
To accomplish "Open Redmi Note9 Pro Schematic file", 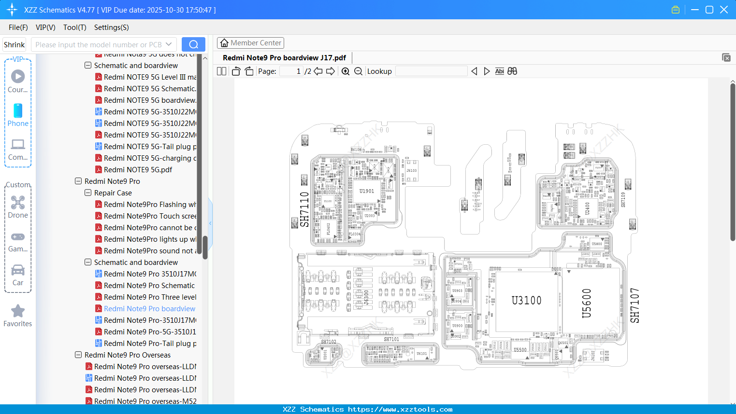I will pos(145,286).
